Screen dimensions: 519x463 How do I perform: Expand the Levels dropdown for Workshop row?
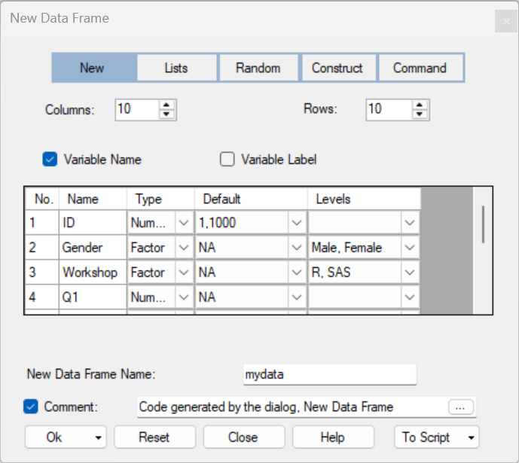pos(409,273)
